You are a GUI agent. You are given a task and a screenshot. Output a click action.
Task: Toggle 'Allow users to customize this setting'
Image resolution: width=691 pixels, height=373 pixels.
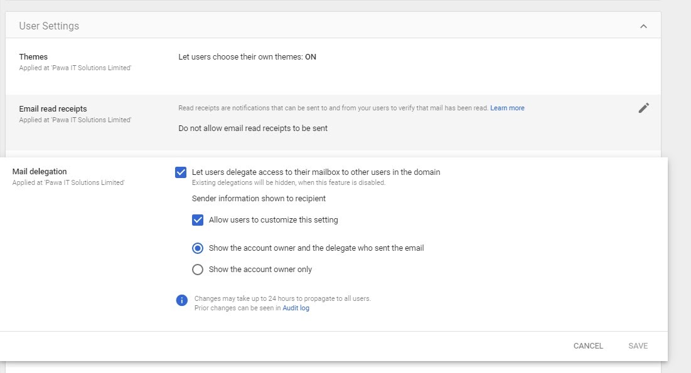click(x=198, y=219)
